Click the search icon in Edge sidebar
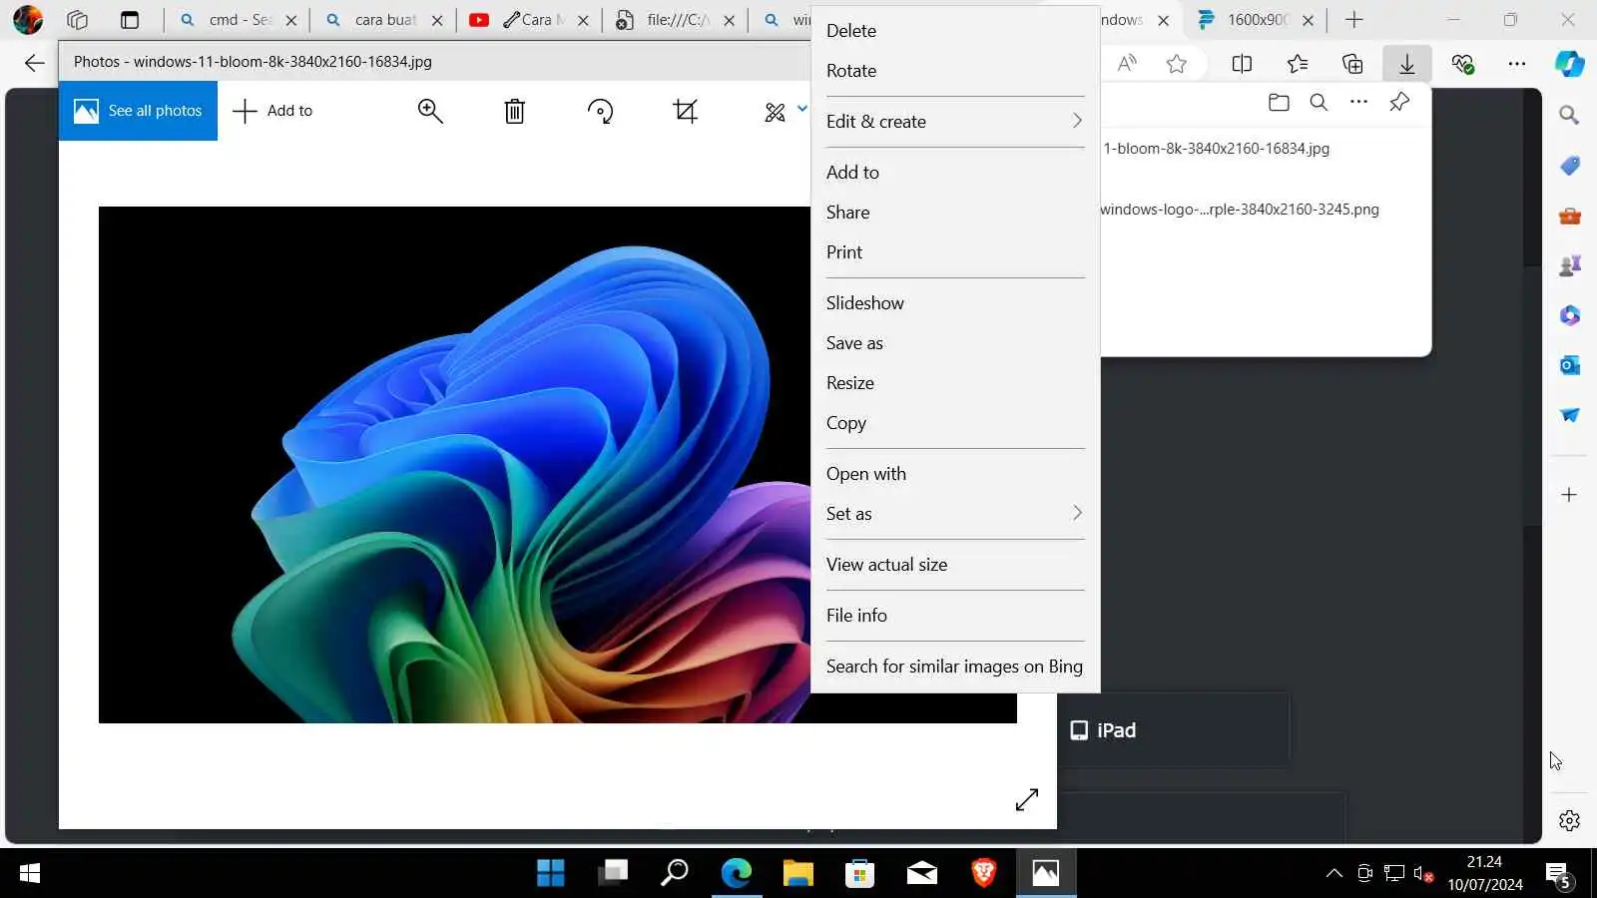Screen dimensions: 1597x898 pyautogui.click(x=1569, y=115)
